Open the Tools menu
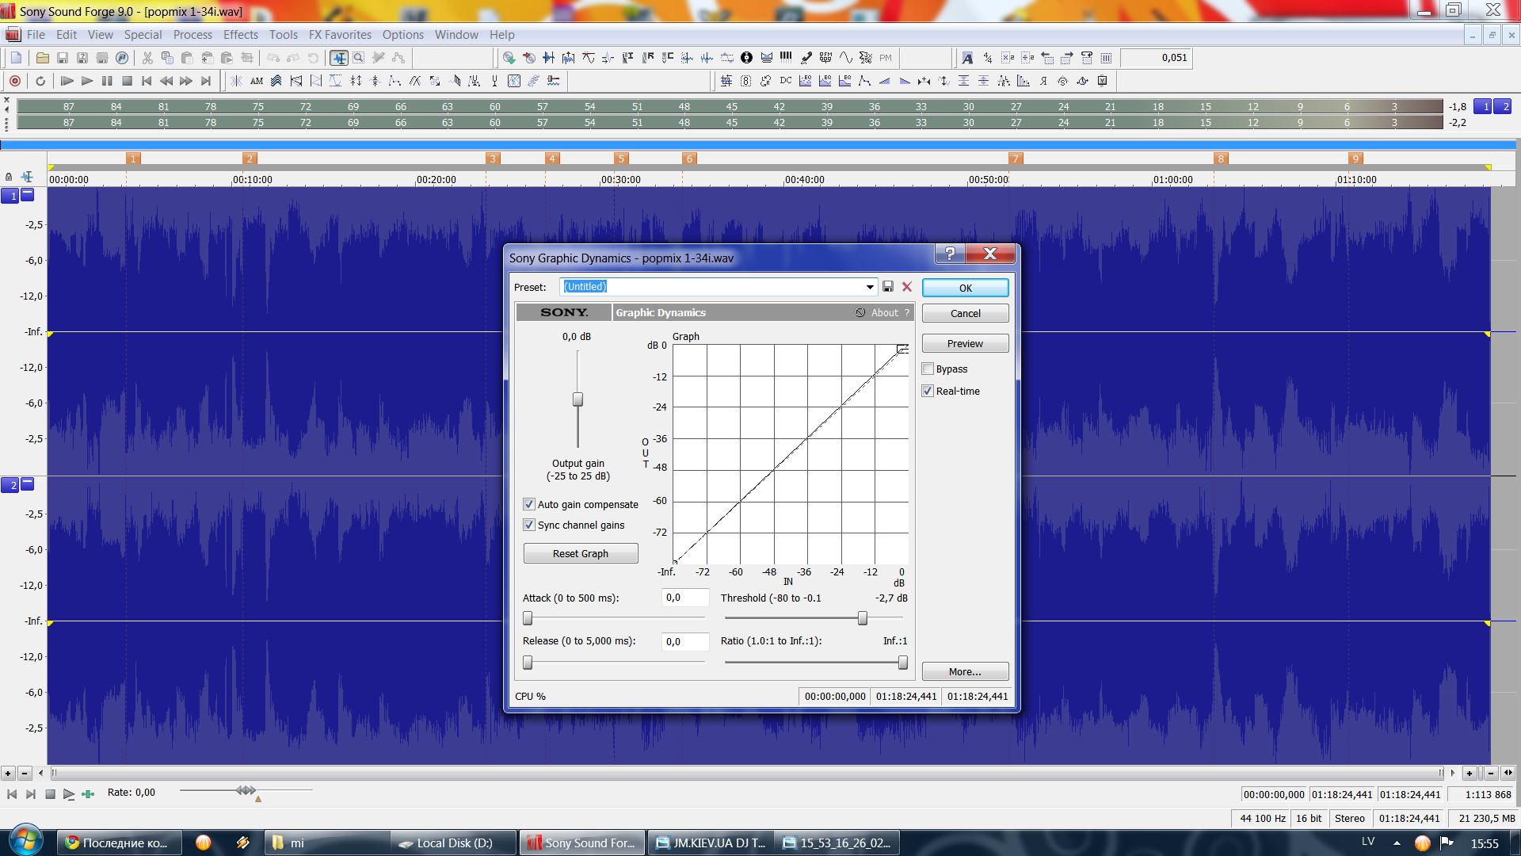Screen dimensions: 1521x856 point(284,35)
